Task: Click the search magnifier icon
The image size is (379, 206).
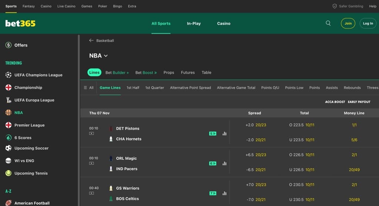Action: click(x=328, y=23)
